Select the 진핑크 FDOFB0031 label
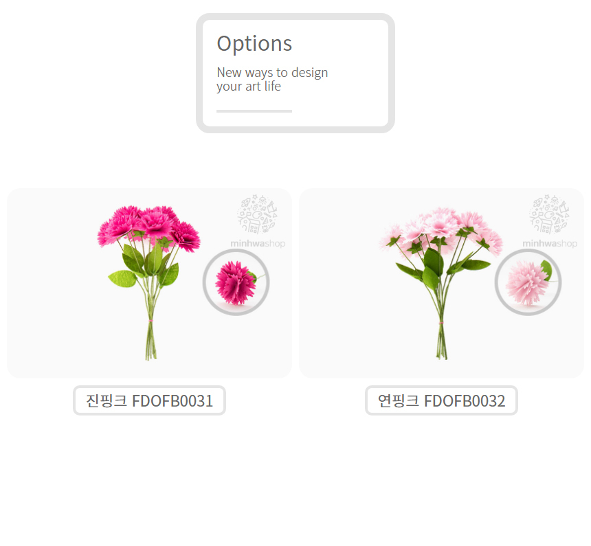Viewport: 591px width, 546px height. pyautogui.click(x=149, y=400)
